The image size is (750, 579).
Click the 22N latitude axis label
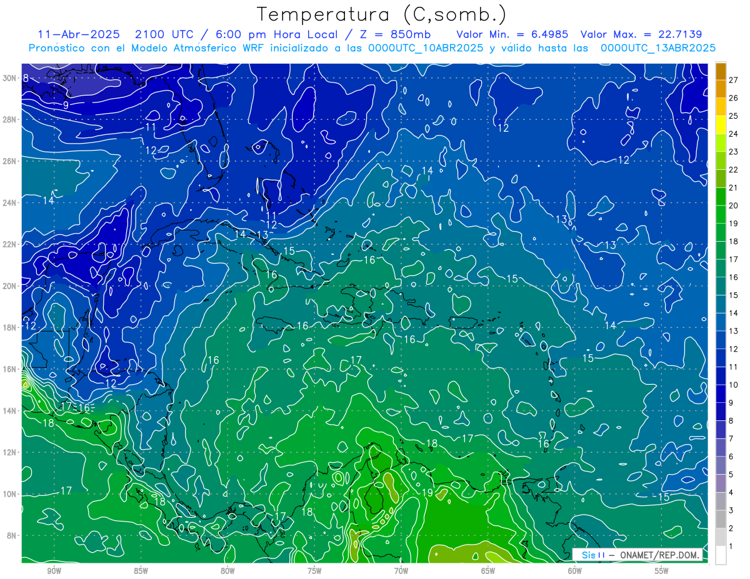[x=10, y=244]
